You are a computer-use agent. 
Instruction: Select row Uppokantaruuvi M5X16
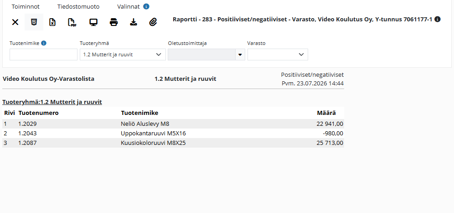[x=173, y=134]
